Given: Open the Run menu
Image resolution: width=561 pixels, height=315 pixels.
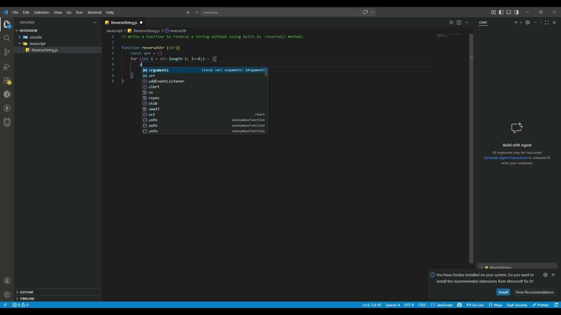Looking at the screenshot, I should 79,12.
